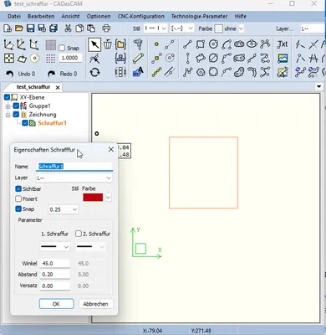Click the insert image picture icon

[283, 59]
